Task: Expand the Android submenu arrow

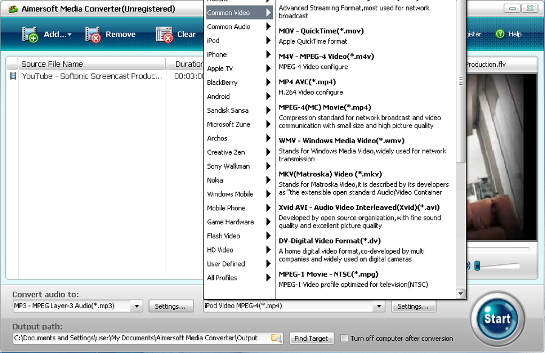Action: 268,96
